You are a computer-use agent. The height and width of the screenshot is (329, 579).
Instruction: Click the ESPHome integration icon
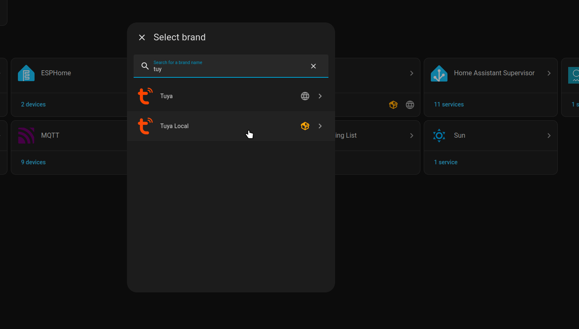tap(26, 73)
